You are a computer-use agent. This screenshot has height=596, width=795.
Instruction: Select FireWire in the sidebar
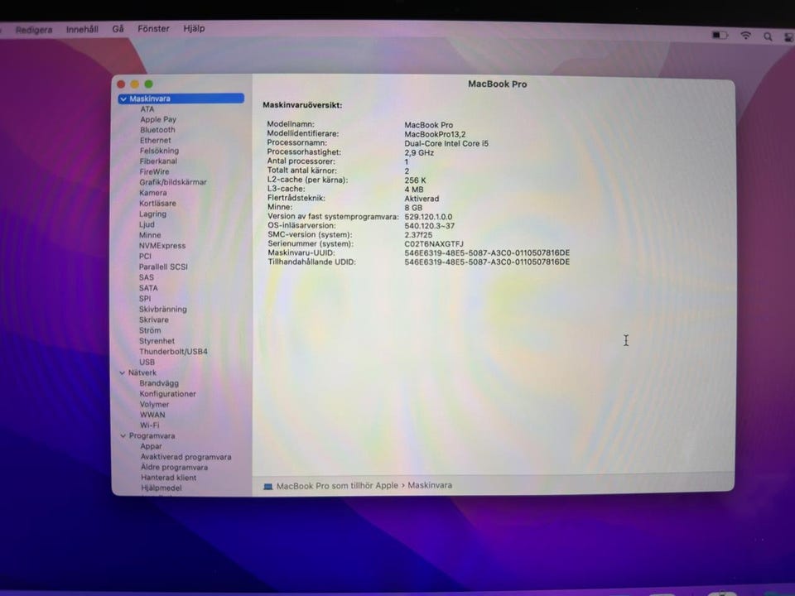pyautogui.click(x=155, y=172)
